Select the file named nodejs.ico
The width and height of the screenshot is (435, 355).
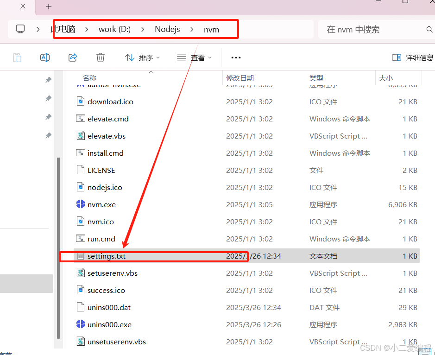pos(105,188)
